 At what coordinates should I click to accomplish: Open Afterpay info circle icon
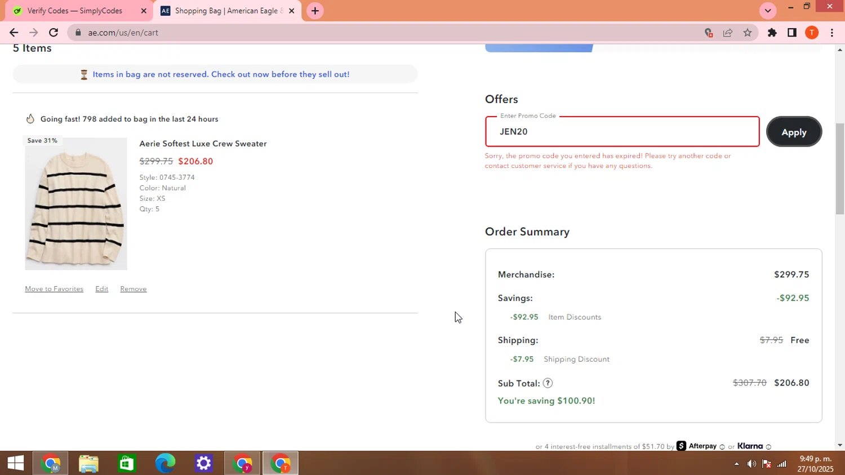click(x=722, y=447)
